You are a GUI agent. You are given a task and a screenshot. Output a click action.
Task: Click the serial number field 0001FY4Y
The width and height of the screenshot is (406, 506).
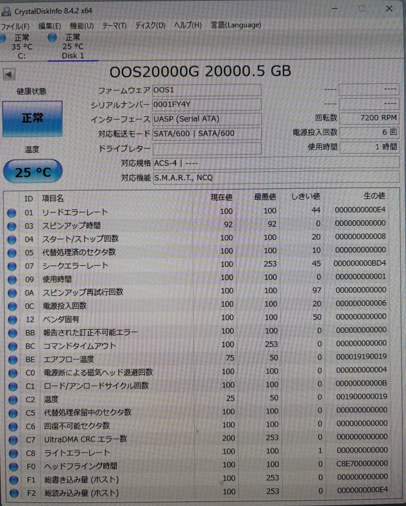(207, 105)
